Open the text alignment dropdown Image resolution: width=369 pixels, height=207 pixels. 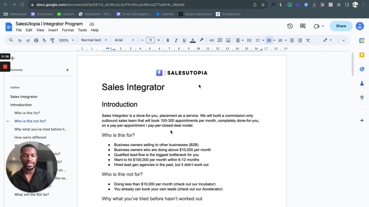click(x=240, y=40)
